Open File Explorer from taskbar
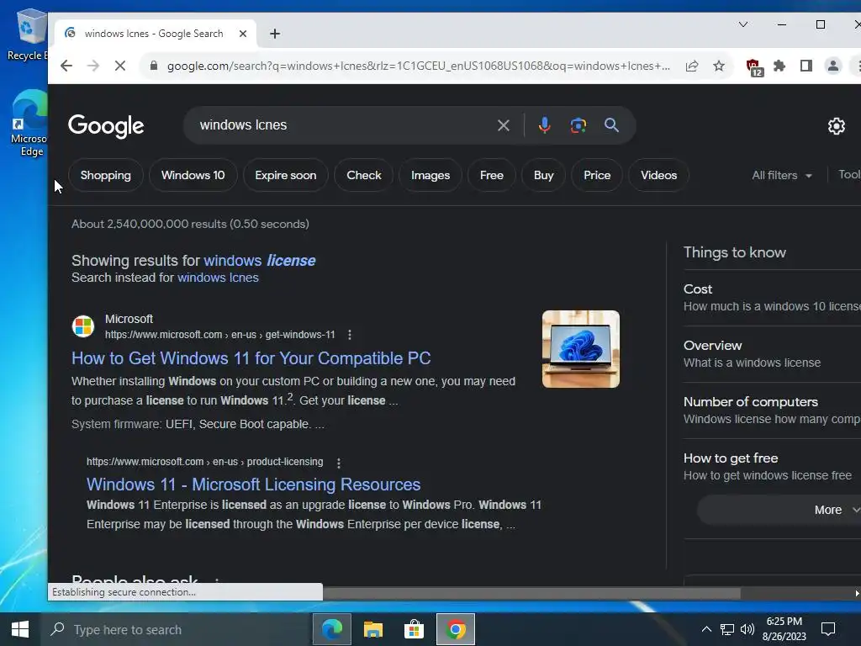861x646 pixels. pyautogui.click(x=372, y=629)
